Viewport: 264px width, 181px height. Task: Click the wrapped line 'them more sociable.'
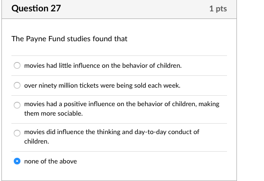pos(53,113)
